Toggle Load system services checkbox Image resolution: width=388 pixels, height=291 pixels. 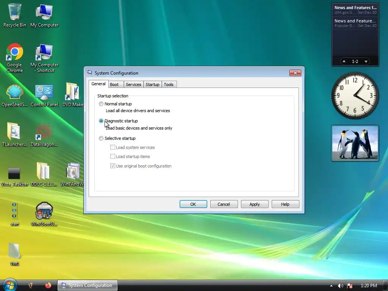click(113, 147)
